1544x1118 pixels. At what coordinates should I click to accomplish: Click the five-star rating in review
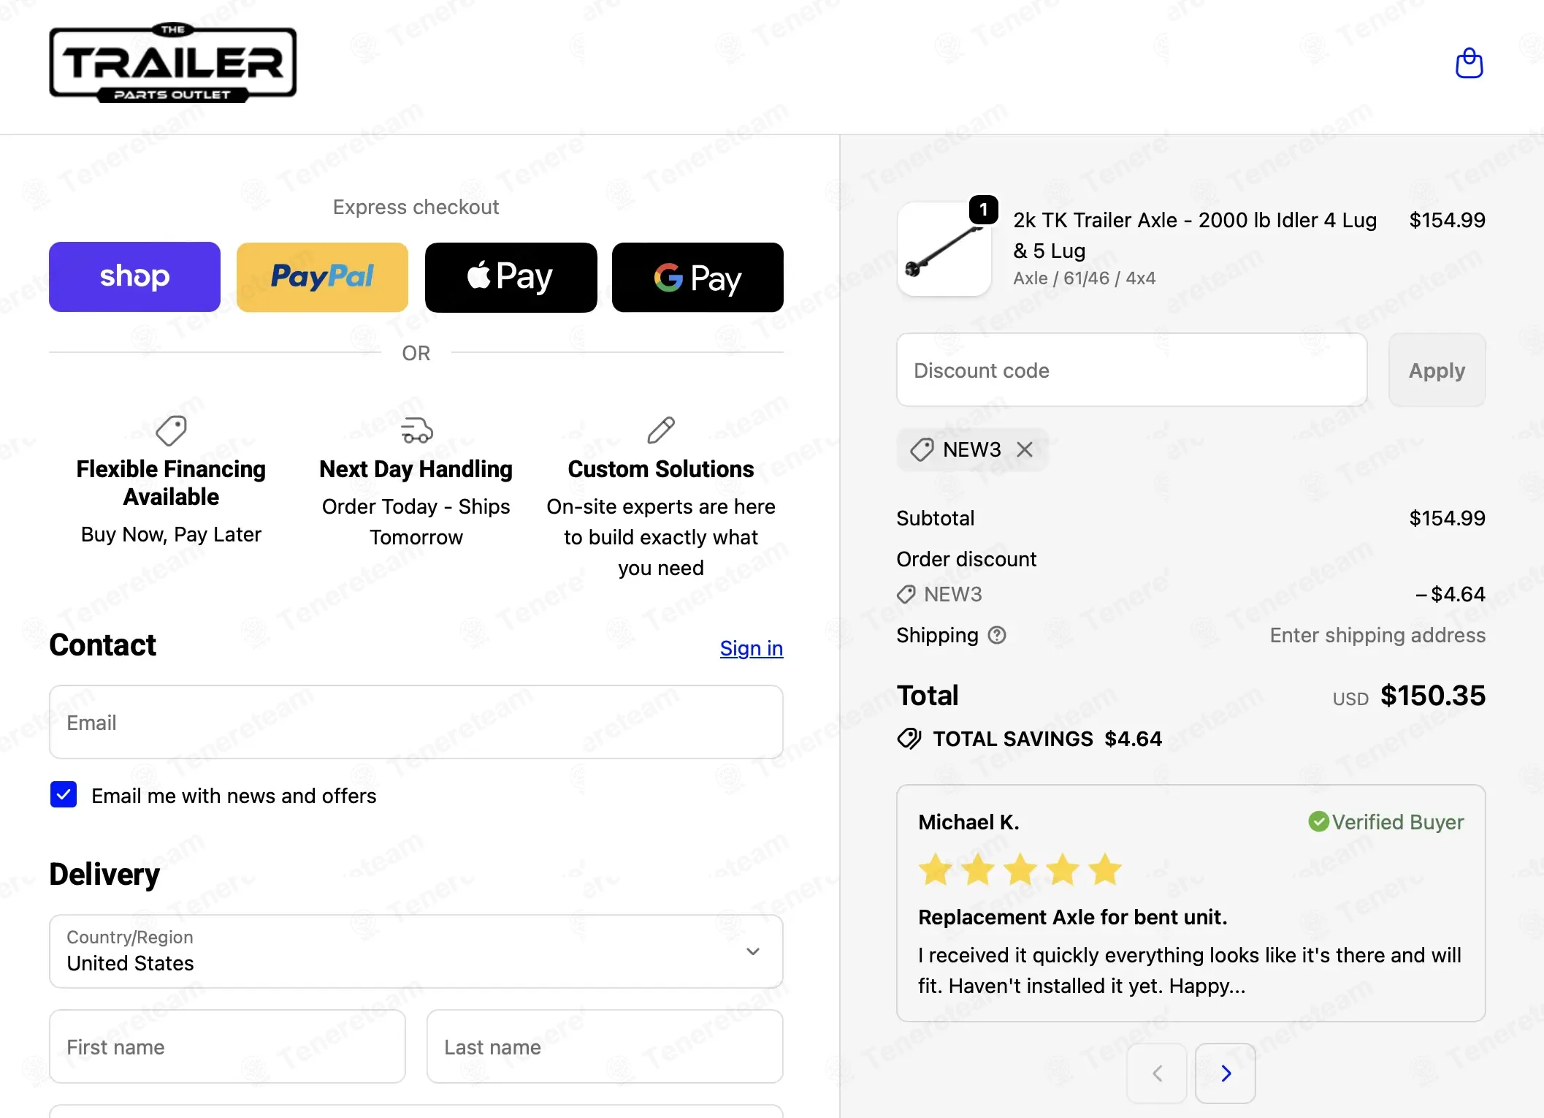[x=1020, y=870]
